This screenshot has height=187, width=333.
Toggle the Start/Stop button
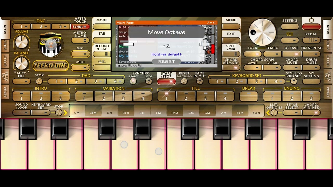point(166,81)
